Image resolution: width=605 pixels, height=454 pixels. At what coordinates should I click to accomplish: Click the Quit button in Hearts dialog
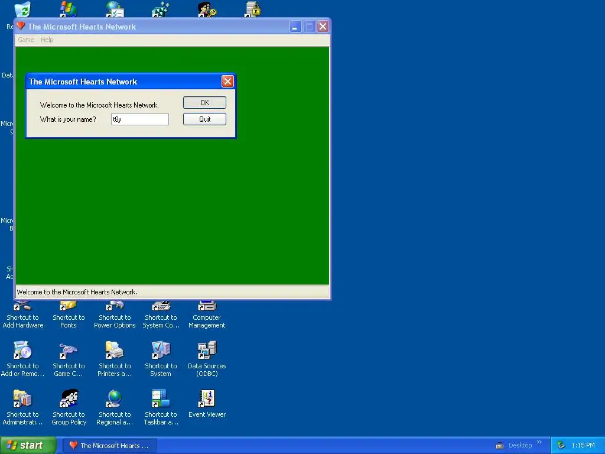(204, 119)
